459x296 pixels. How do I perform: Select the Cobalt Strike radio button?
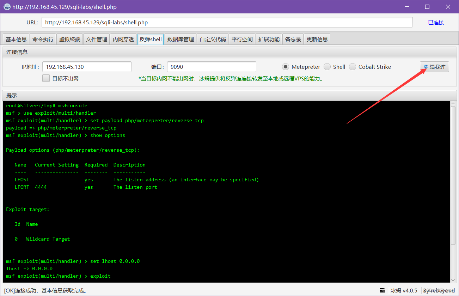pyautogui.click(x=352, y=67)
